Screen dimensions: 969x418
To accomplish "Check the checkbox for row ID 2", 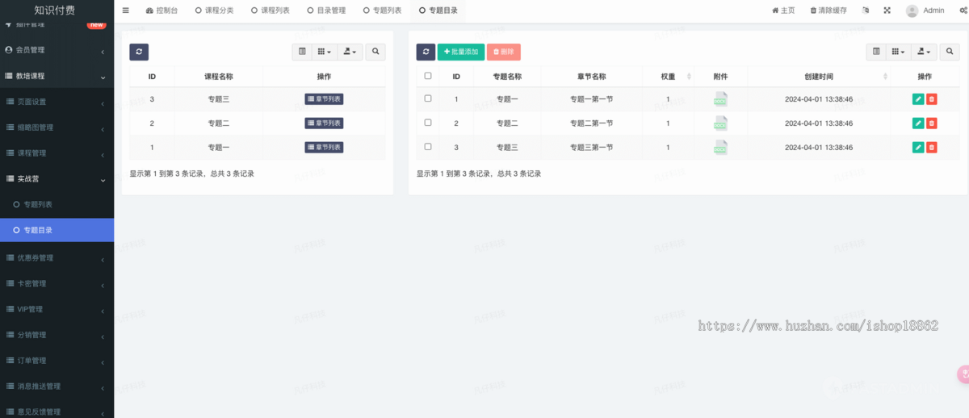I will (x=428, y=123).
